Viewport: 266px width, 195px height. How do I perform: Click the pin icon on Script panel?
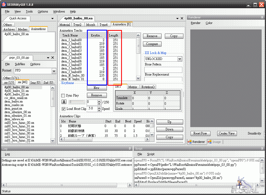262,149
